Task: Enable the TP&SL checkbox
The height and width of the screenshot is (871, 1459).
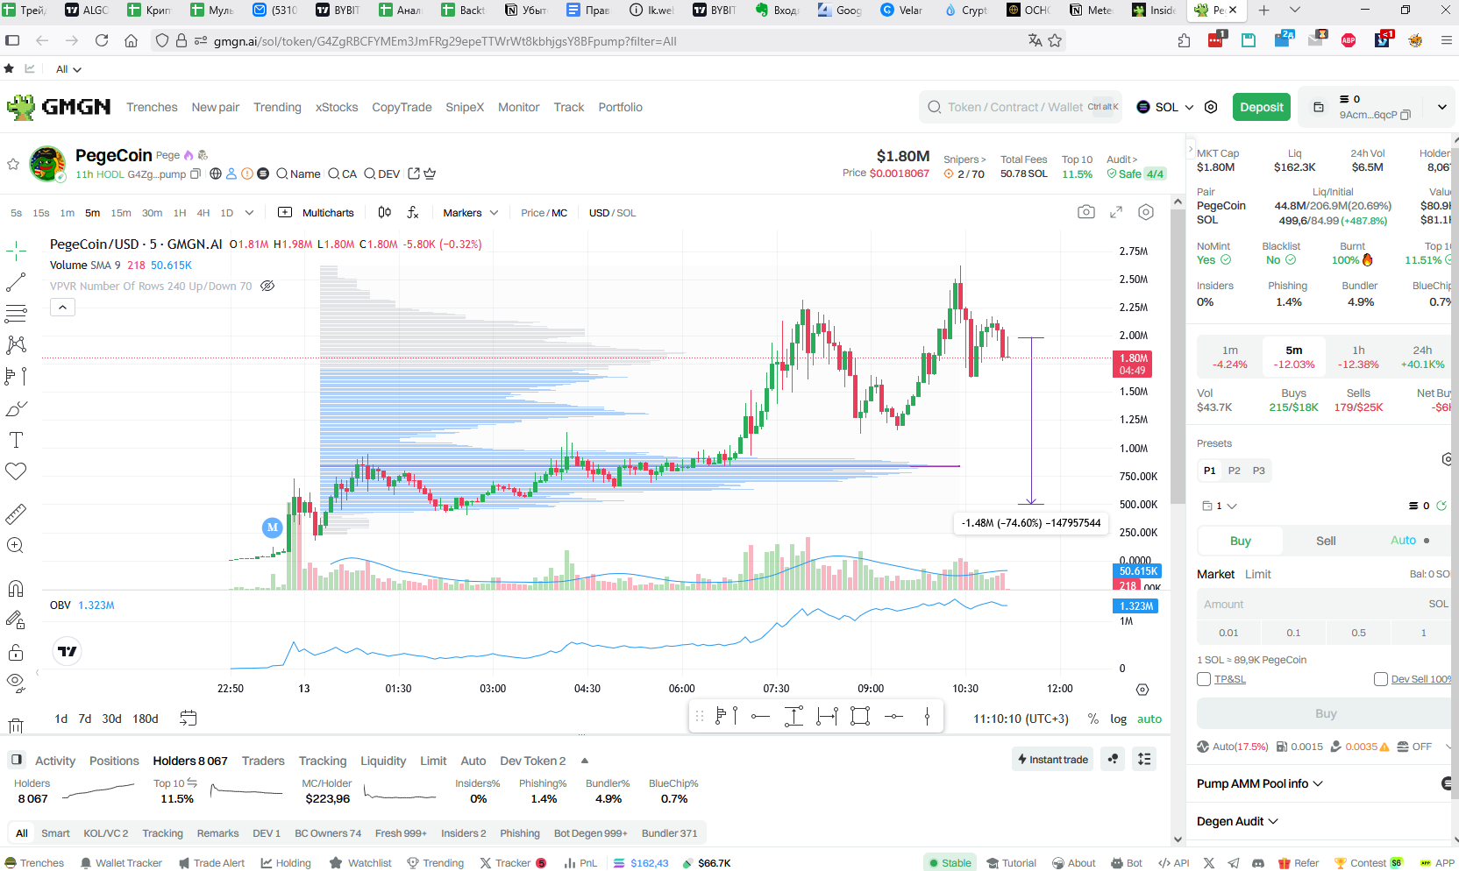Action: tap(1204, 679)
